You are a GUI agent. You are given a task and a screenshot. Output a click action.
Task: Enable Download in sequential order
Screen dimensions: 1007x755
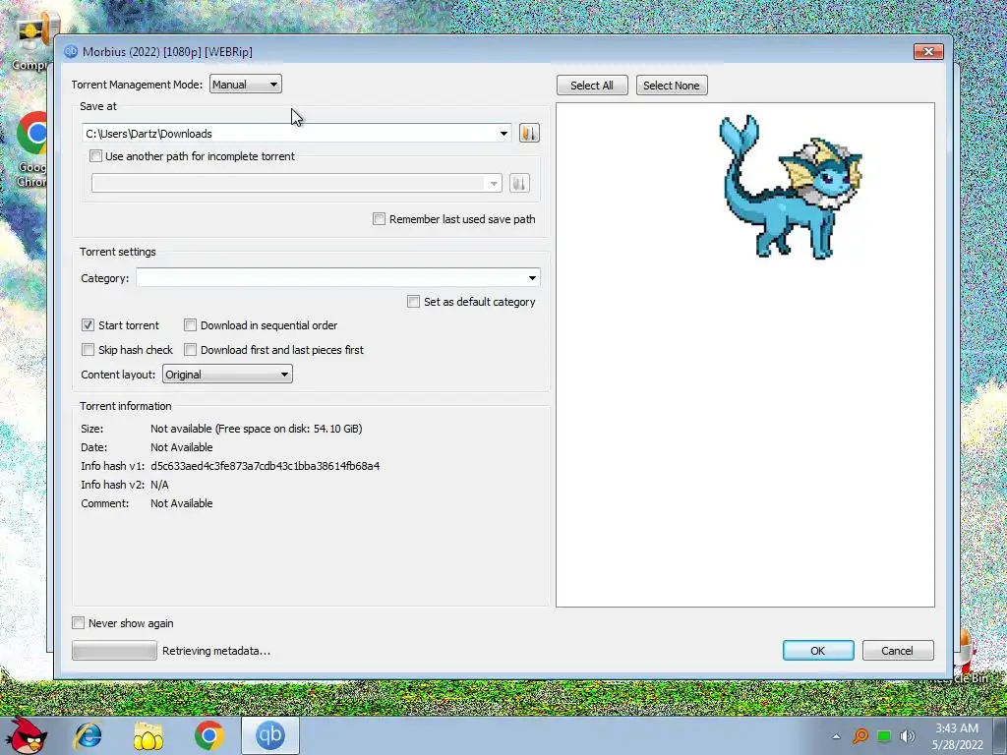(x=190, y=324)
